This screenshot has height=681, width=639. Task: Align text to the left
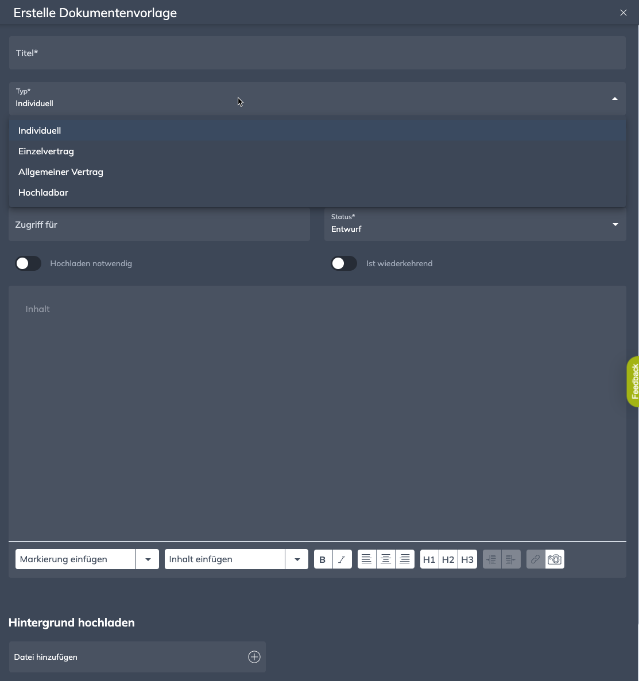tap(367, 559)
